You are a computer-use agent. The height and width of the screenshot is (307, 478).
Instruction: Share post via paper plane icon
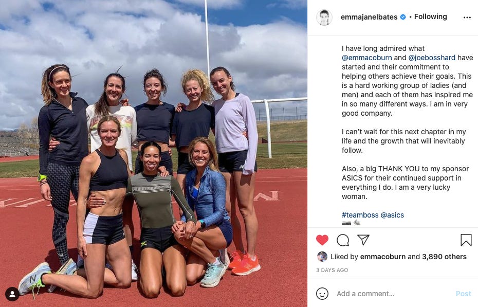click(x=363, y=240)
